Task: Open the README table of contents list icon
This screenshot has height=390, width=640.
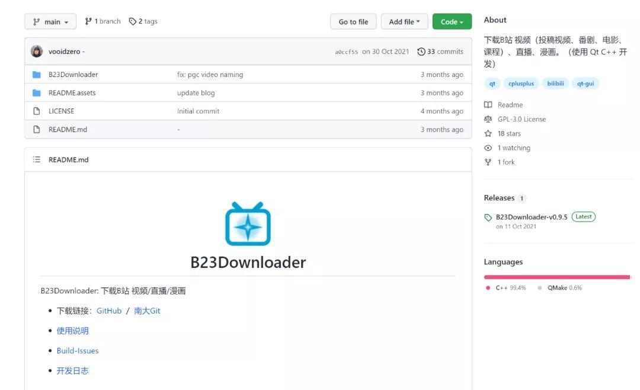Action: tap(37, 159)
